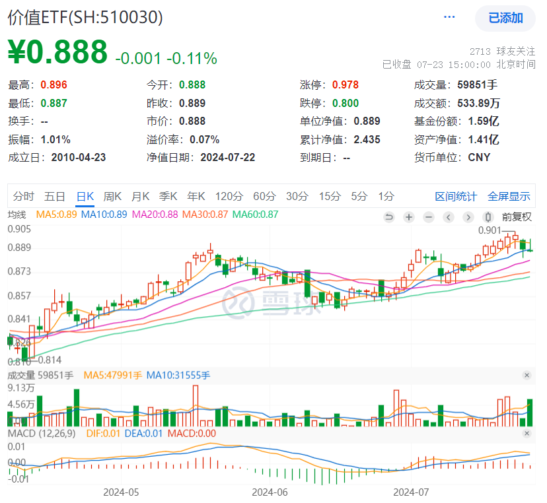Click the 区间统计 interval statistics link
The height and width of the screenshot is (503, 547).
click(457, 196)
